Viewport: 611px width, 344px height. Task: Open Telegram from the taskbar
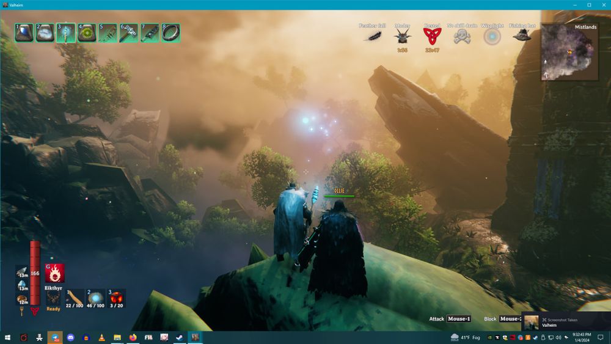[x=55, y=337]
